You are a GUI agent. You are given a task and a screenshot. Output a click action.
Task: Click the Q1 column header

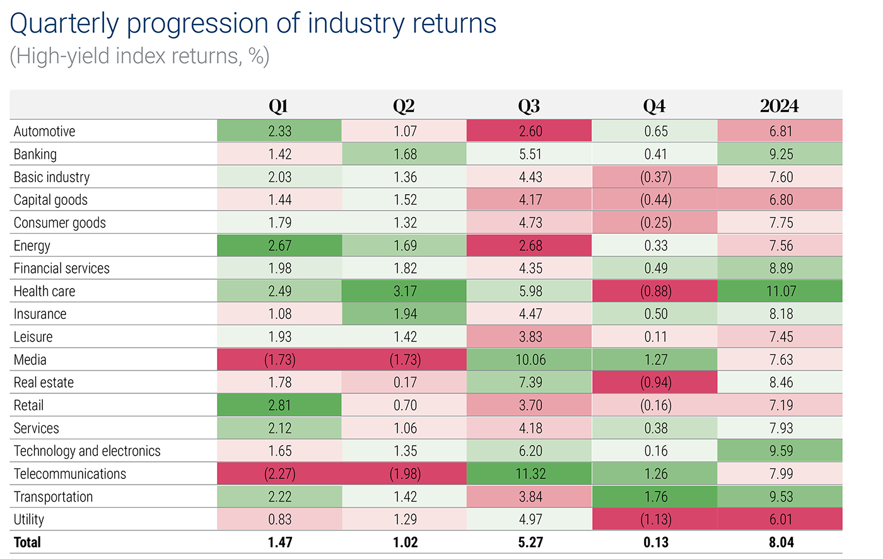278,106
